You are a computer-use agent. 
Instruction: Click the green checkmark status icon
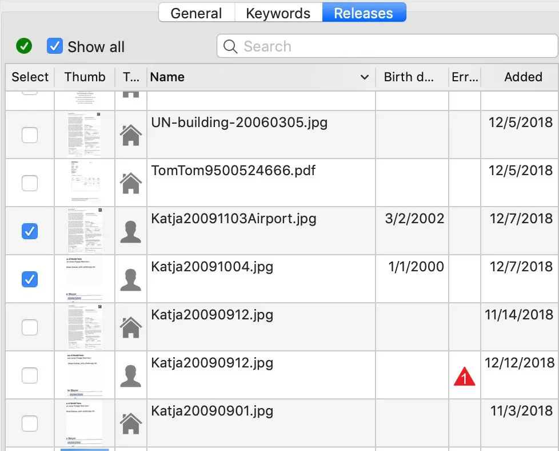(24, 46)
